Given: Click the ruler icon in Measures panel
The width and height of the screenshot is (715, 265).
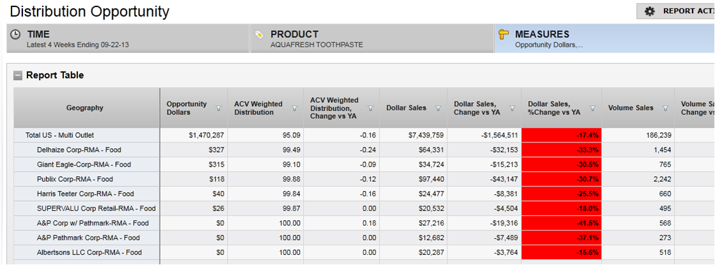Looking at the screenshot, I should tap(503, 34).
